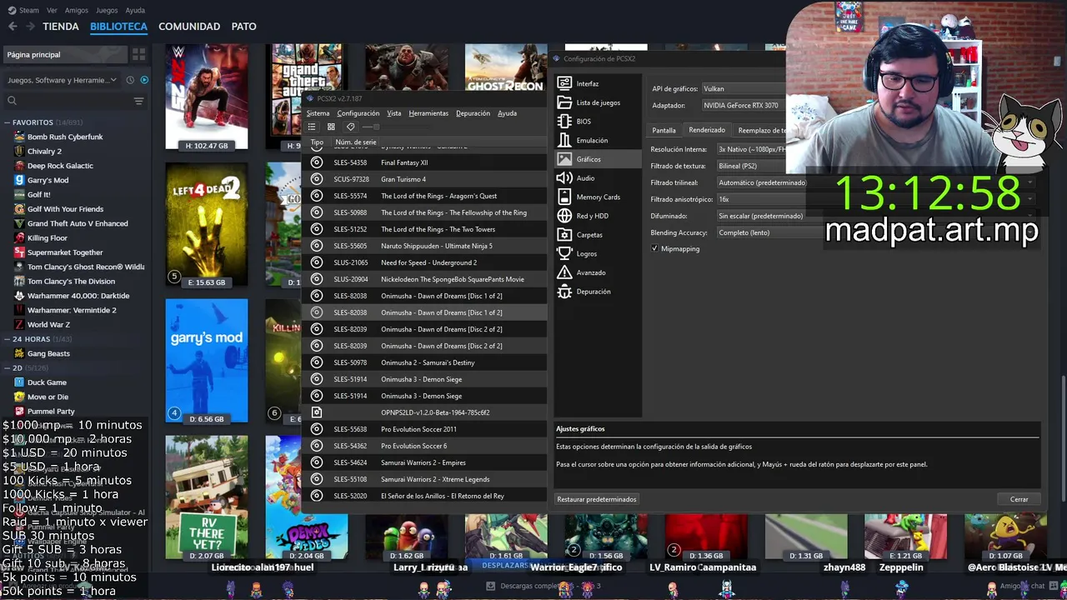This screenshot has height=600, width=1067.
Task: Collapse the FAVORITOS category in Steam
Action: pos(8,122)
